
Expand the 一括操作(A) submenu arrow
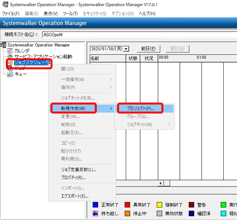click(x=111, y=79)
